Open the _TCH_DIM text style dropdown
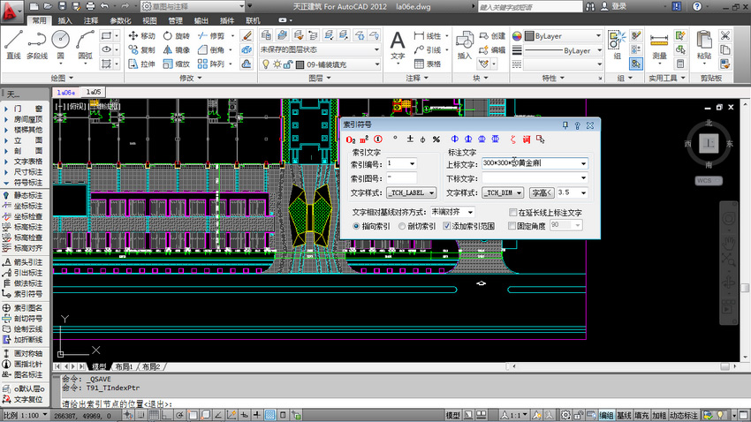Screen dimensions: 751x422 [x=519, y=192]
